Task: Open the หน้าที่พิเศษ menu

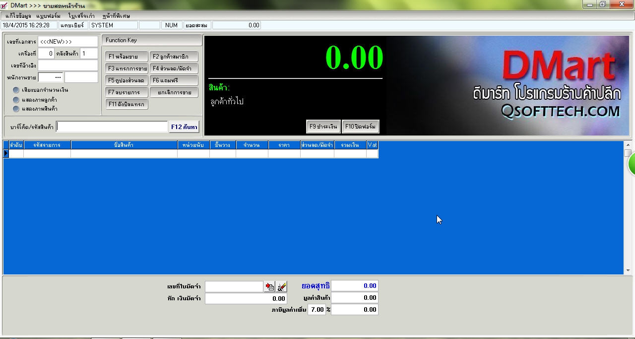Action: [117, 16]
